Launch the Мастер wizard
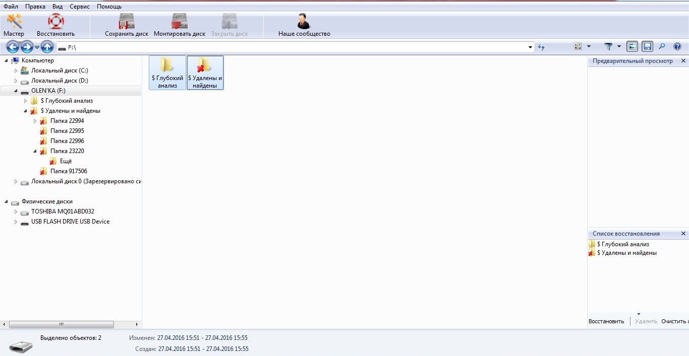 pos(14,25)
